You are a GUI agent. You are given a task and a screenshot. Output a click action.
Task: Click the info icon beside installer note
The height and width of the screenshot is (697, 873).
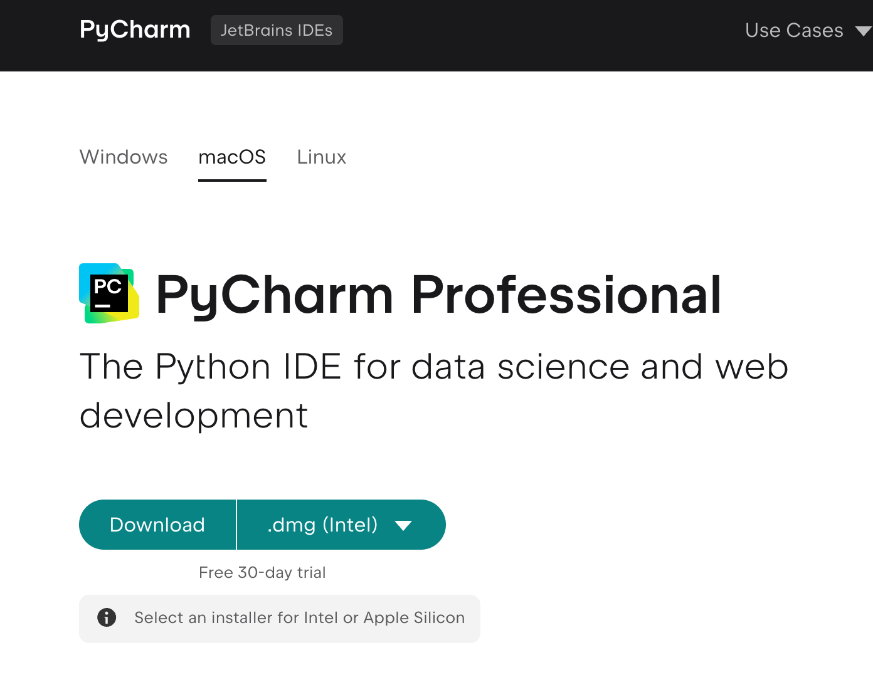tap(107, 617)
